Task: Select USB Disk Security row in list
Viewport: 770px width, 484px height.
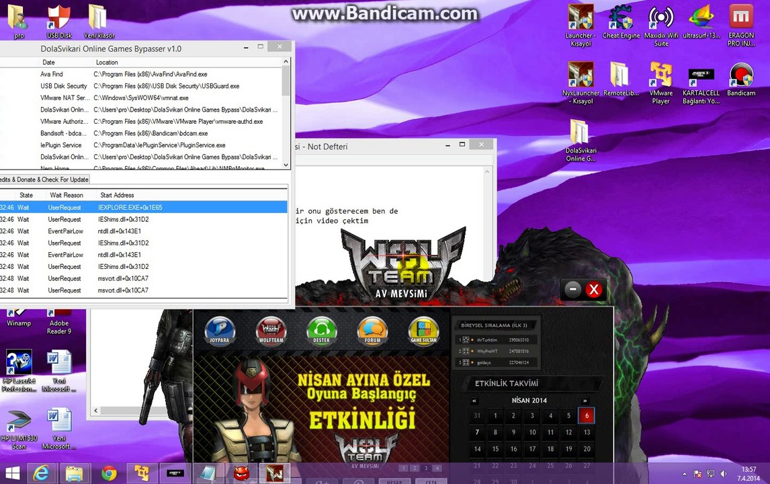Action: point(141,86)
